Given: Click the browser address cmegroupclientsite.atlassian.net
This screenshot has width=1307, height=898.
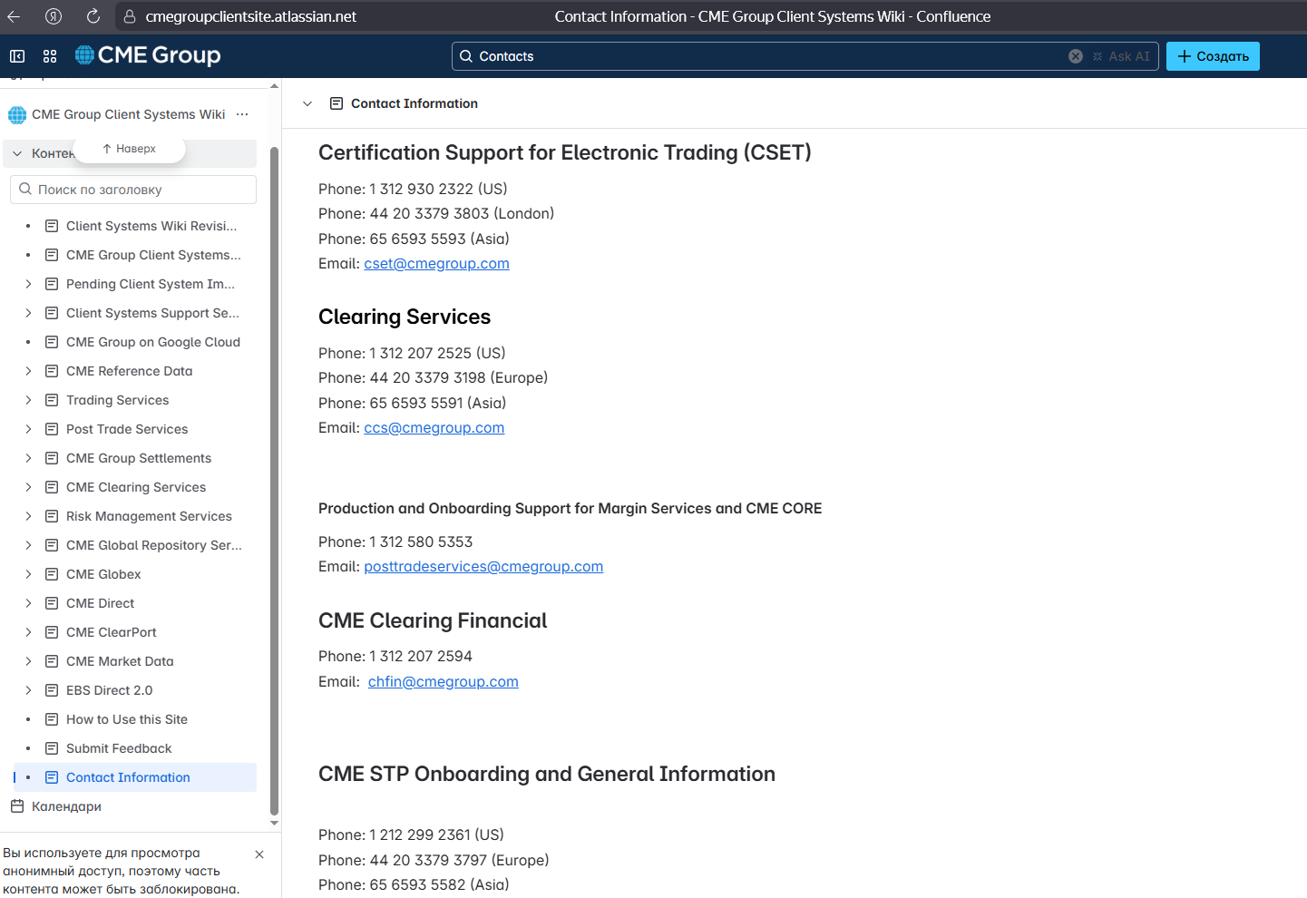Looking at the screenshot, I should 251,16.
